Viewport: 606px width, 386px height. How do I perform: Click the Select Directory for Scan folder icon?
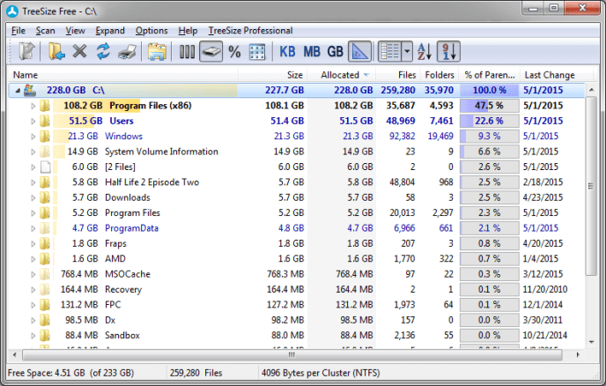[x=56, y=51]
